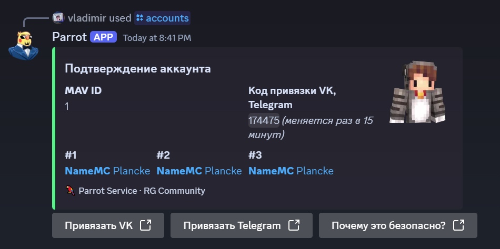
Task: Open the Plancke link under #2
Action: coord(223,171)
